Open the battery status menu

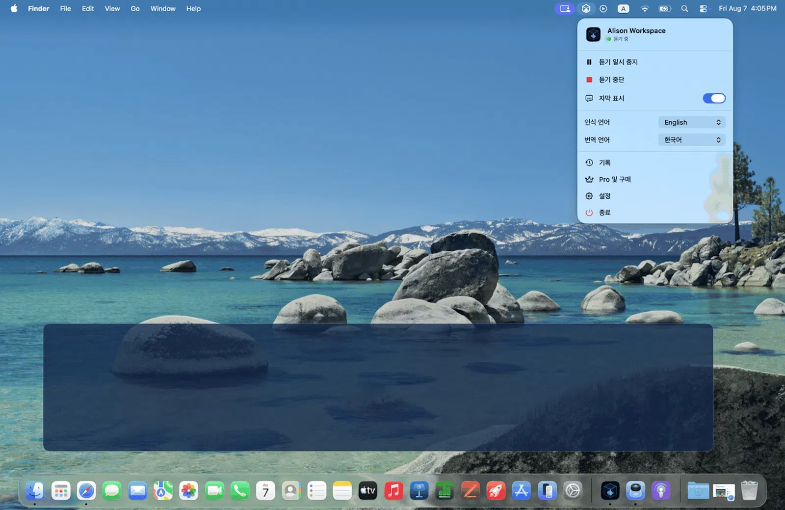[664, 8]
